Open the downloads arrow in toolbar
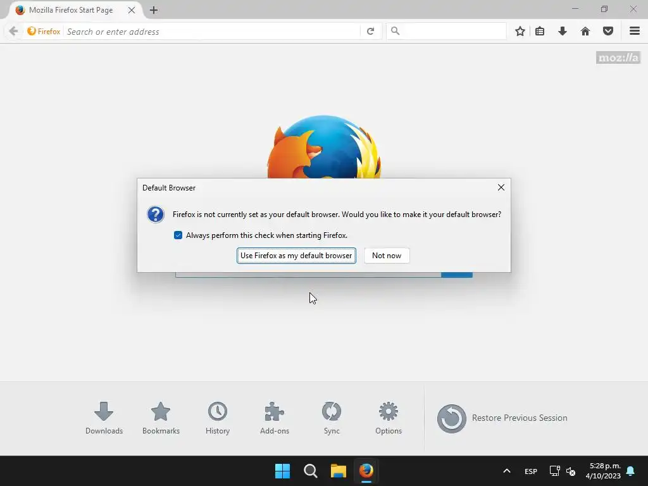This screenshot has width=648, height=486. pyautogui.click(x=563, y=31)
